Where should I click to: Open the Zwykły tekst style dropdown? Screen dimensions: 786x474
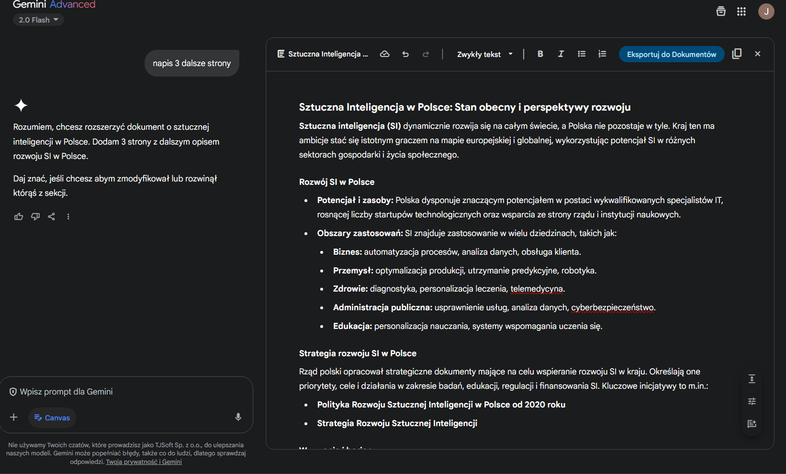(x=484, y=54)
